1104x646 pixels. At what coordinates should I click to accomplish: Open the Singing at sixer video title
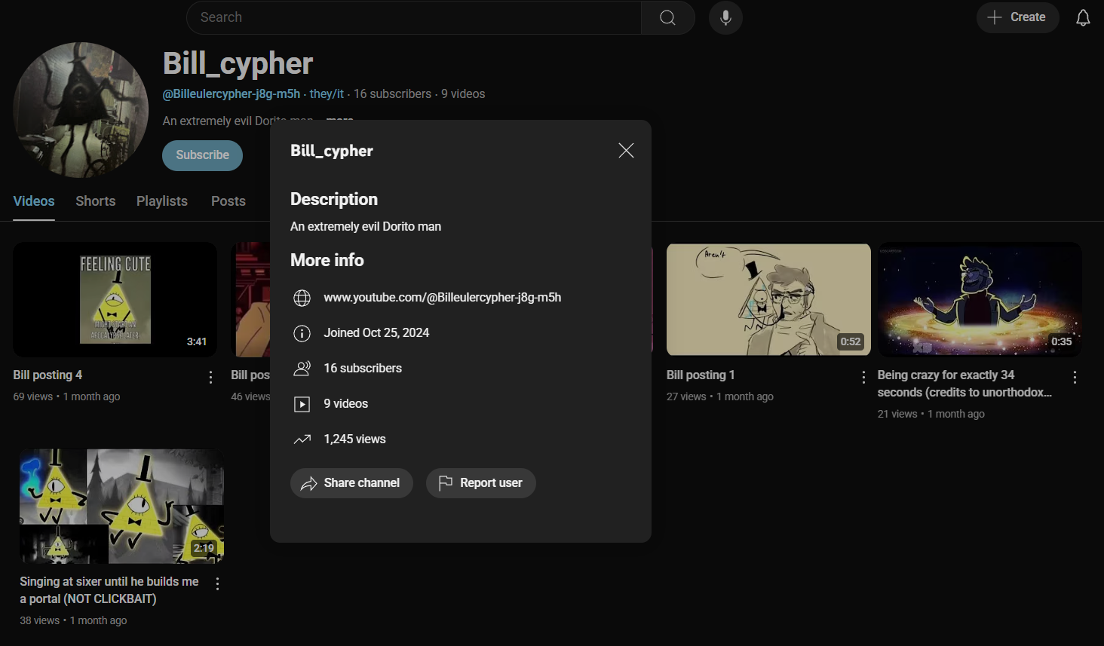pos(109,590)
